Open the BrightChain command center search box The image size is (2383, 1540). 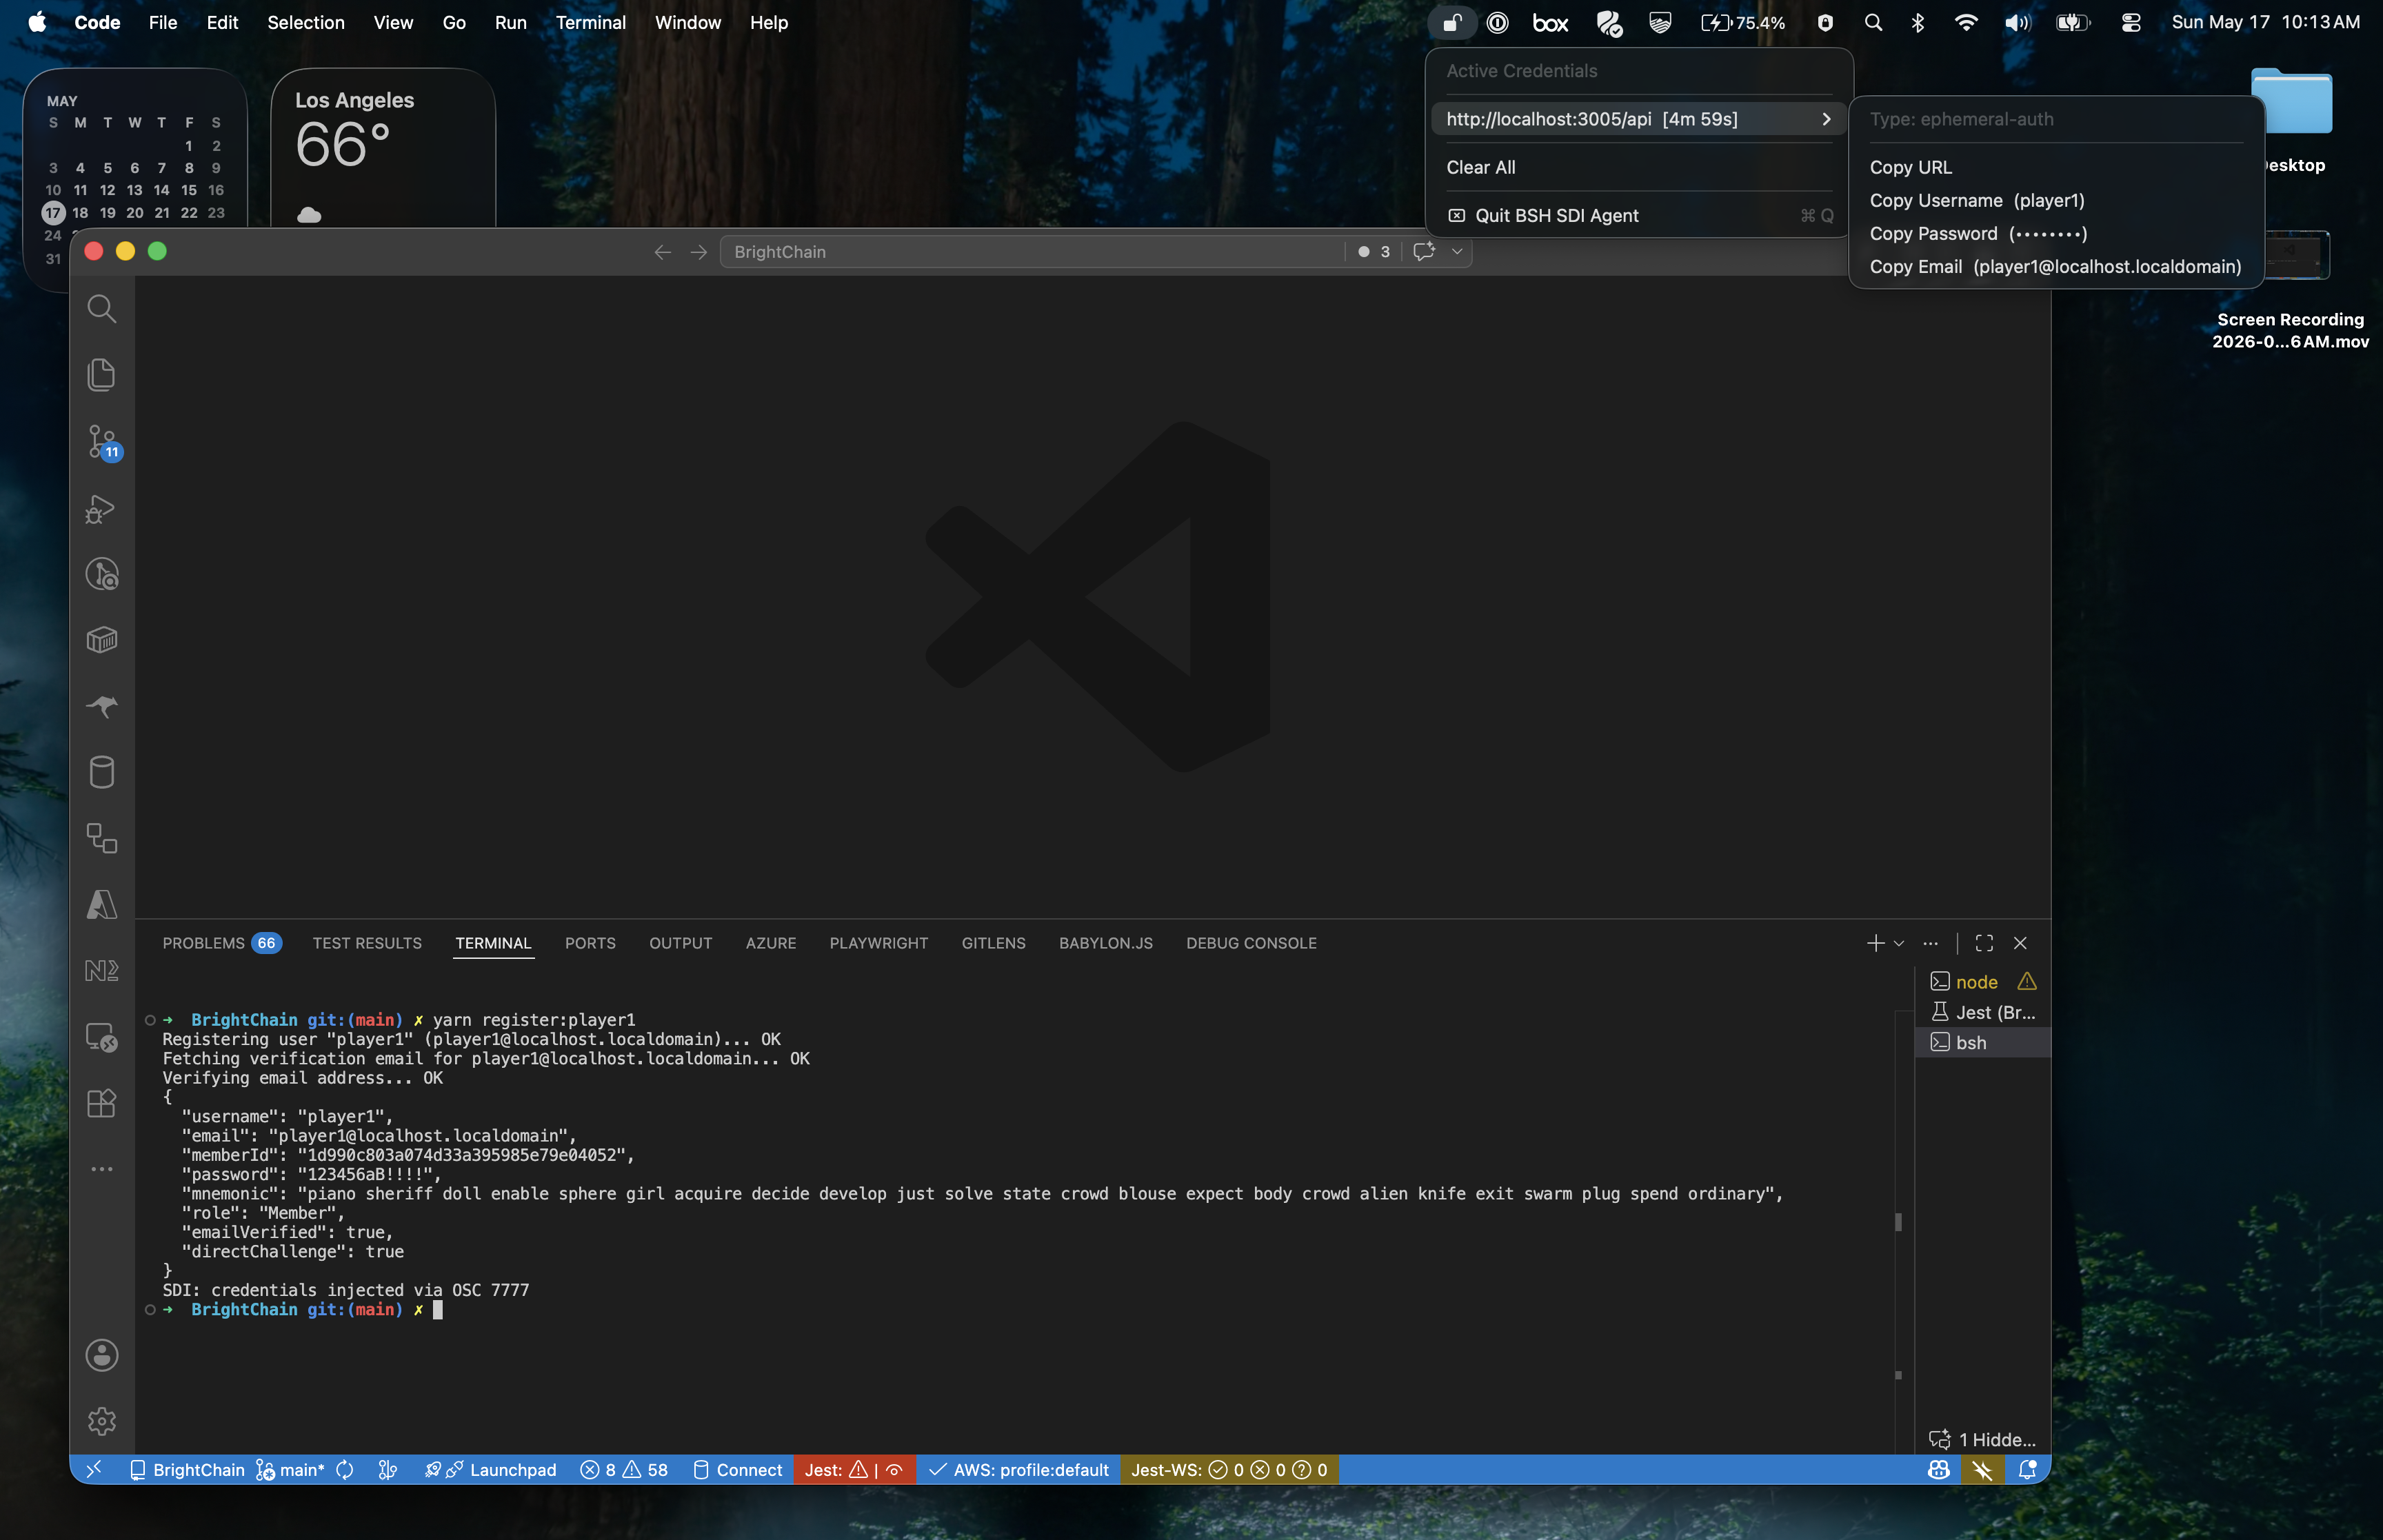tap(1032, 252)
